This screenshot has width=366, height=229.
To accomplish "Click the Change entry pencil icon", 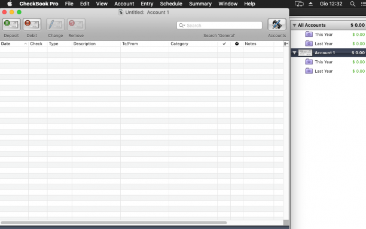I will (56, 24).
